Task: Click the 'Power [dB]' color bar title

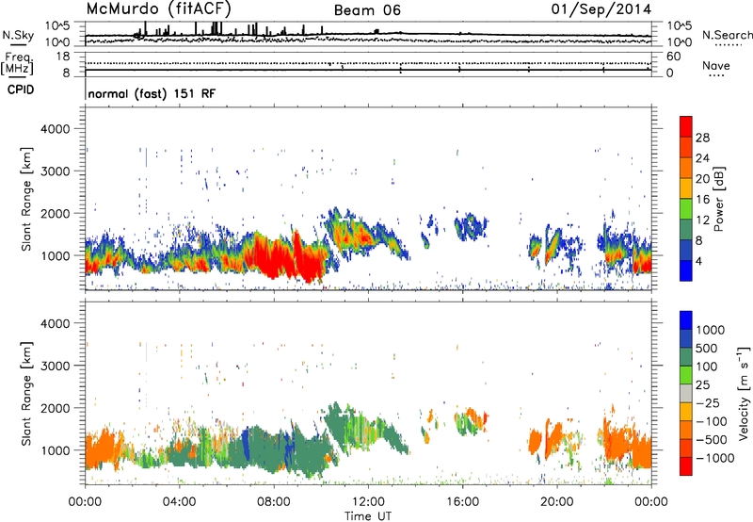Action: pyautogui.click(x=718, y=199)
